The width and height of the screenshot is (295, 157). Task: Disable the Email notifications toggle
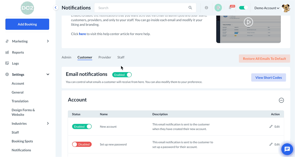[122, 75]
